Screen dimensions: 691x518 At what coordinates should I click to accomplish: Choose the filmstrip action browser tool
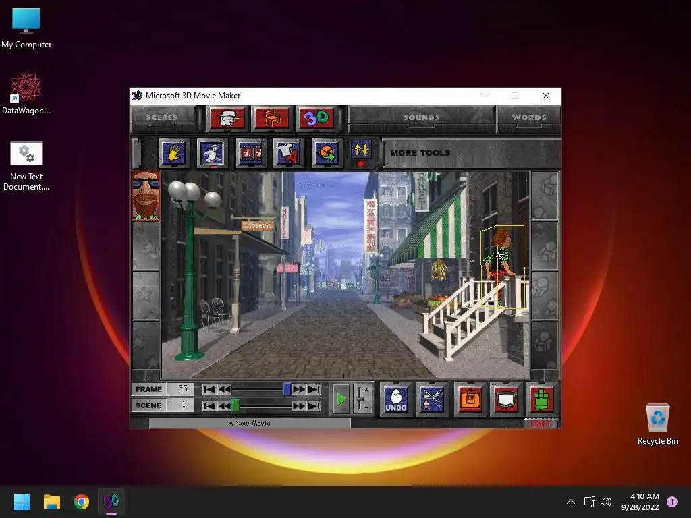coord(251,153)
